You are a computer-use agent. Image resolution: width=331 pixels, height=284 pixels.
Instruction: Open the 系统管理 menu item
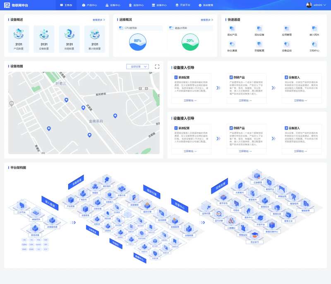pos(206,5)
